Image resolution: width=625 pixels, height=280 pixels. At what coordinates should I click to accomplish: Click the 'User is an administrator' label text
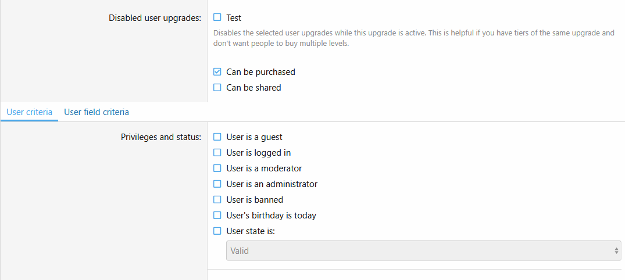pos(272,184)
